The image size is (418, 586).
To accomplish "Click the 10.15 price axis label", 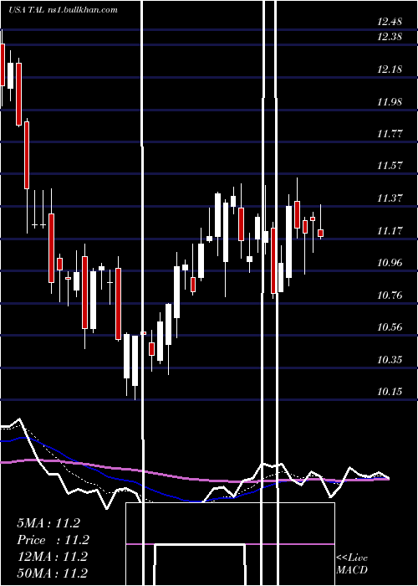I will coord(390,391).
